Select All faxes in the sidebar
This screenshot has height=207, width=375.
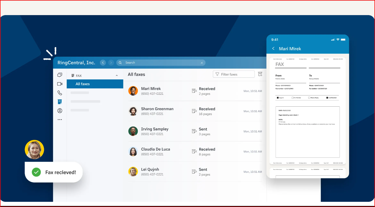95,84
